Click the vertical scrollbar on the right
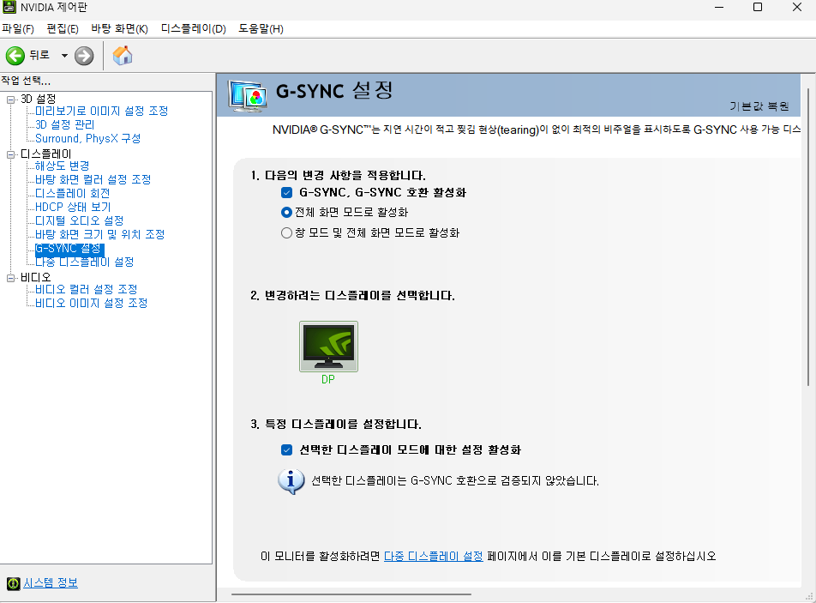Viewport: 816px width, 603px height. (x=808, y=237)
